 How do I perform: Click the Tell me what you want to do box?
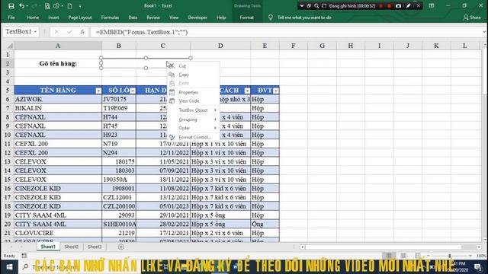[304, 18]
